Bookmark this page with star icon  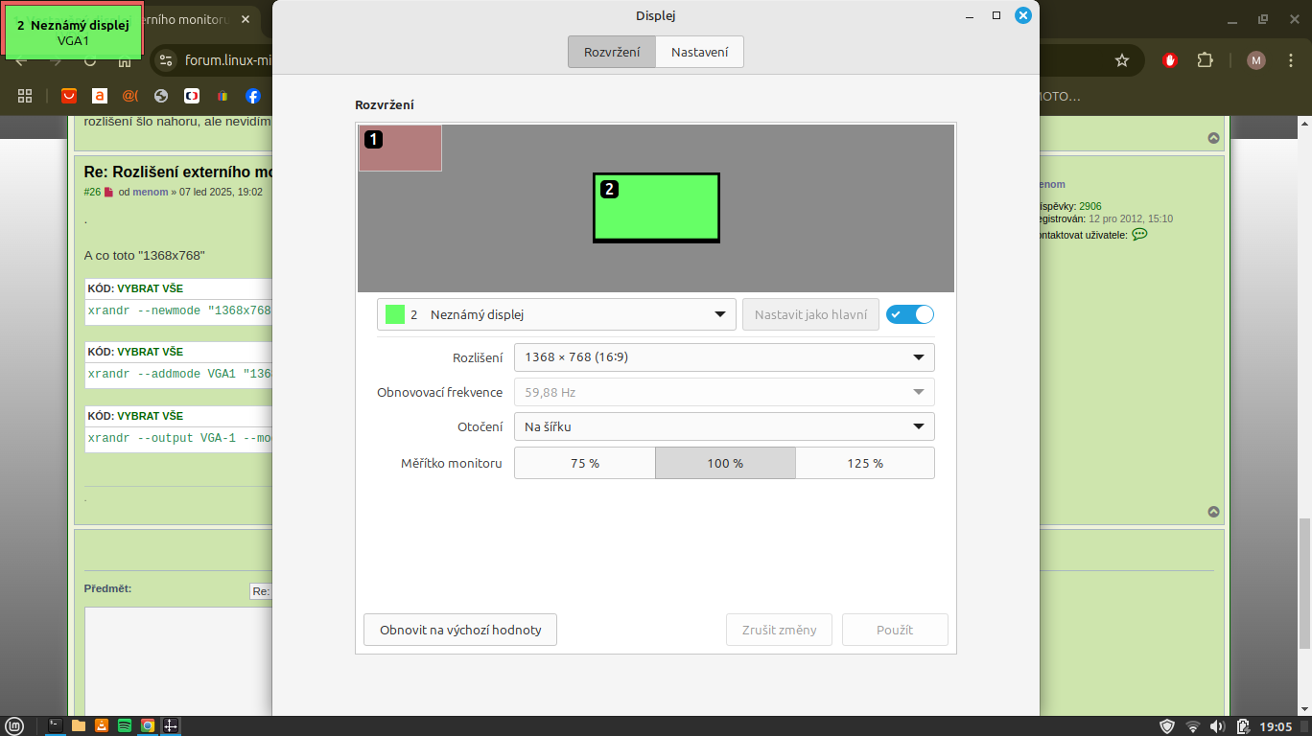(1122, 60)
